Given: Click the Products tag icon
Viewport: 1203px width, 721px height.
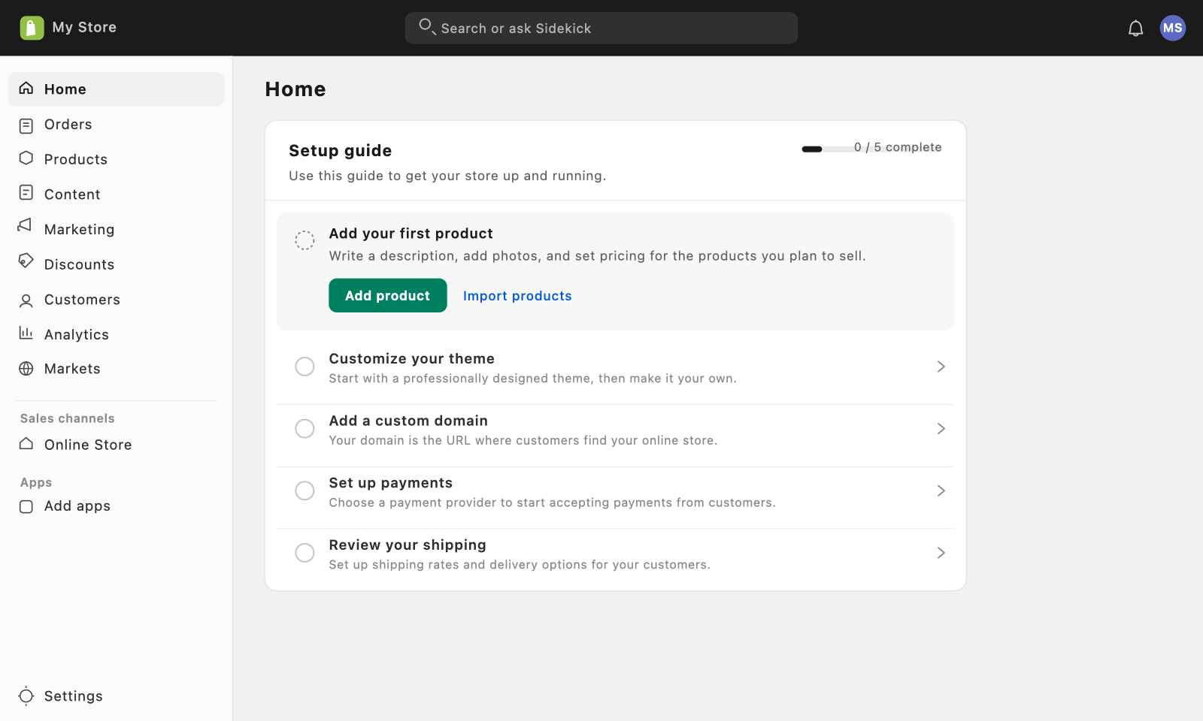Looking at the screenshot, I should click(26, 158).
